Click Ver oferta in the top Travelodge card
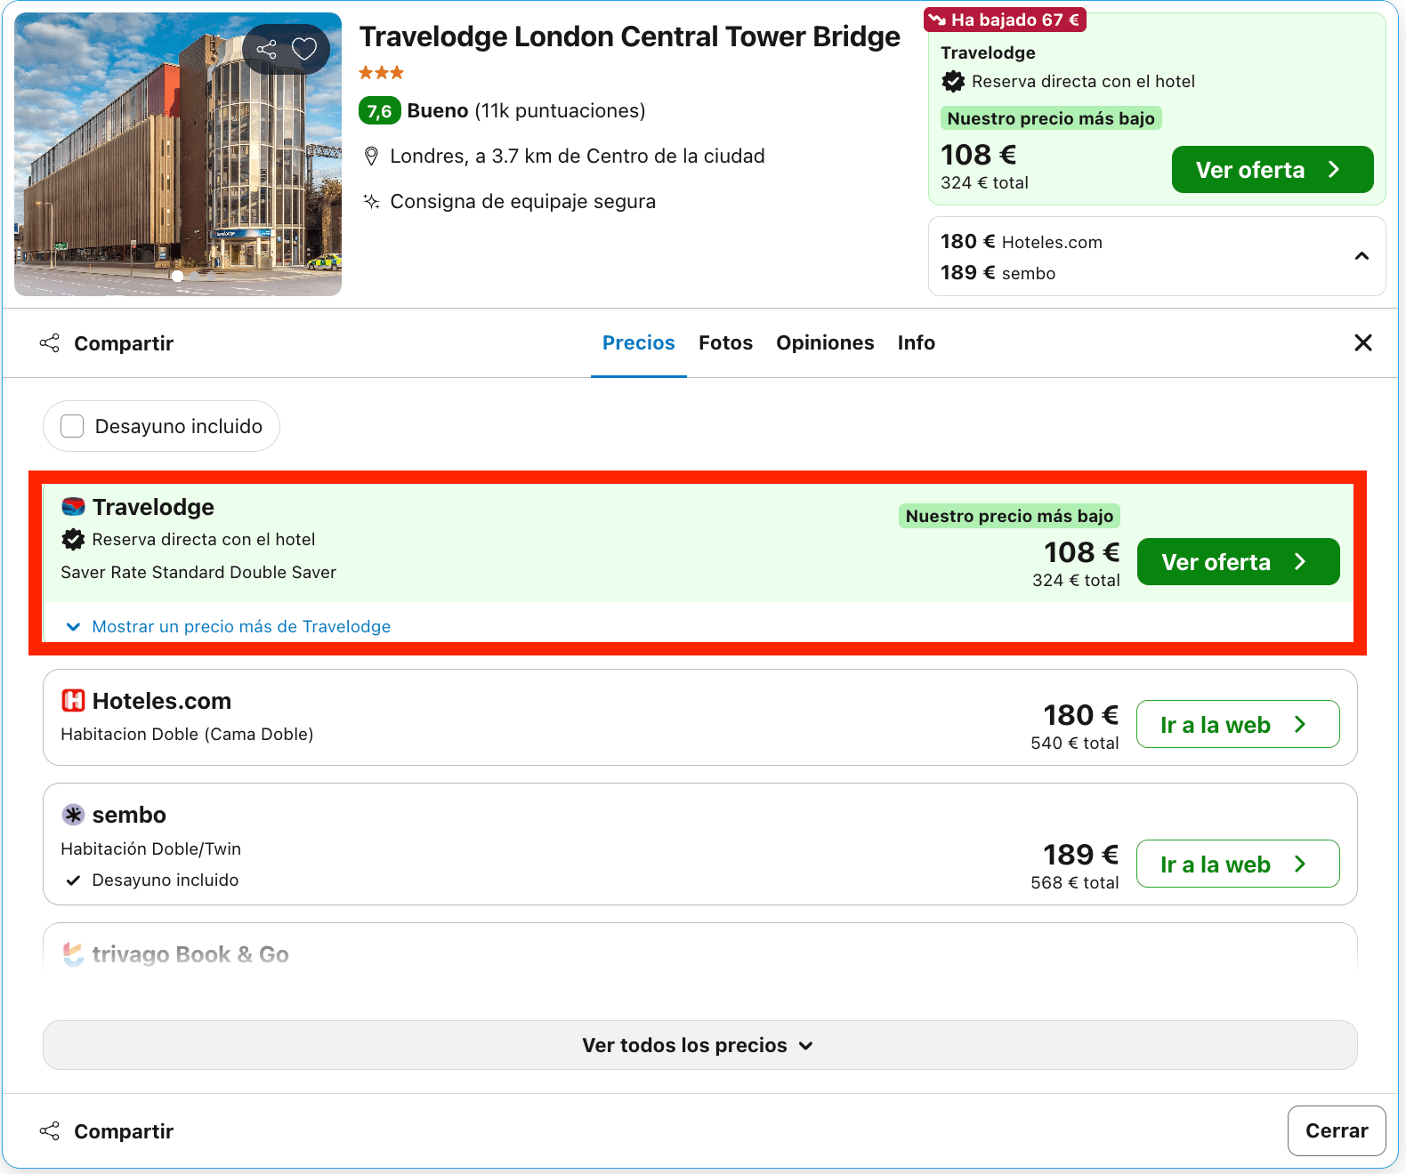The width and height of the screenshot is (1406, 1174). point(1272,170)
